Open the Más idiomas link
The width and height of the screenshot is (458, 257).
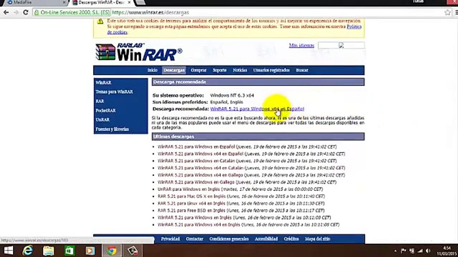[x=302, y=45]
